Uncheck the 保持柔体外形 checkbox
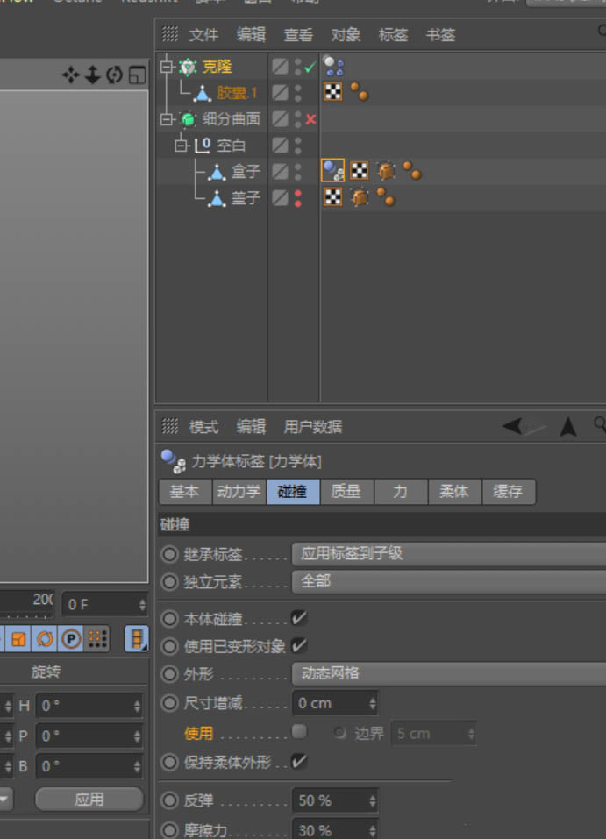The image size is (606, 839). click(299, 761)
